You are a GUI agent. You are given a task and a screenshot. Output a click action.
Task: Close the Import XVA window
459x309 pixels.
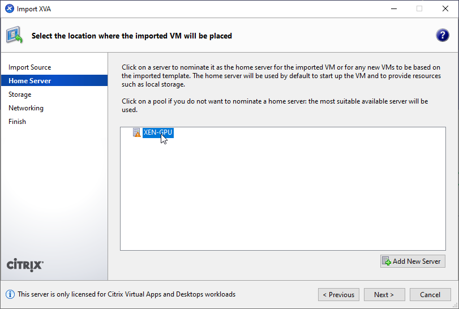click(445, 8)
